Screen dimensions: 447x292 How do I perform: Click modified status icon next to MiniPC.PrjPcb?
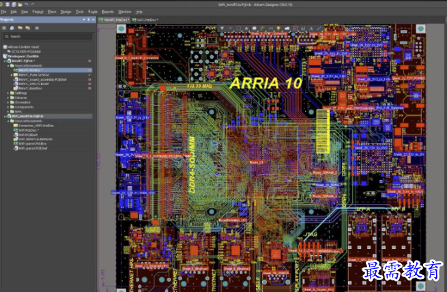coord(89,61)
